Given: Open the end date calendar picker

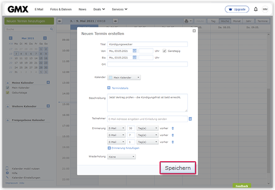Looking at the screenshot, I should point(134,57).
